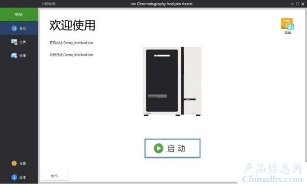Screen dimensions: 307x184
Task: Click the 连接 label under Lab icon
Action: [288, 33]
